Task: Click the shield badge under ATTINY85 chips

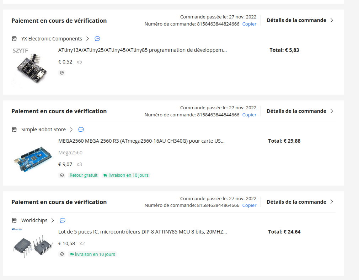Action: point(62,254)
